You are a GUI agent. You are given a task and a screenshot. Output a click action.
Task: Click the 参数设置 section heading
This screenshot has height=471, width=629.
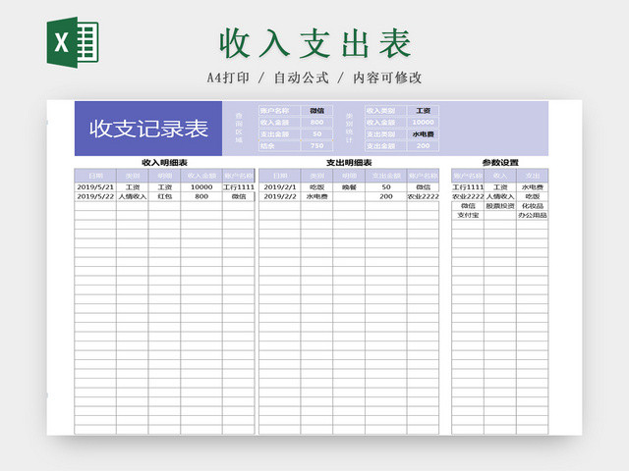[500, 163]
